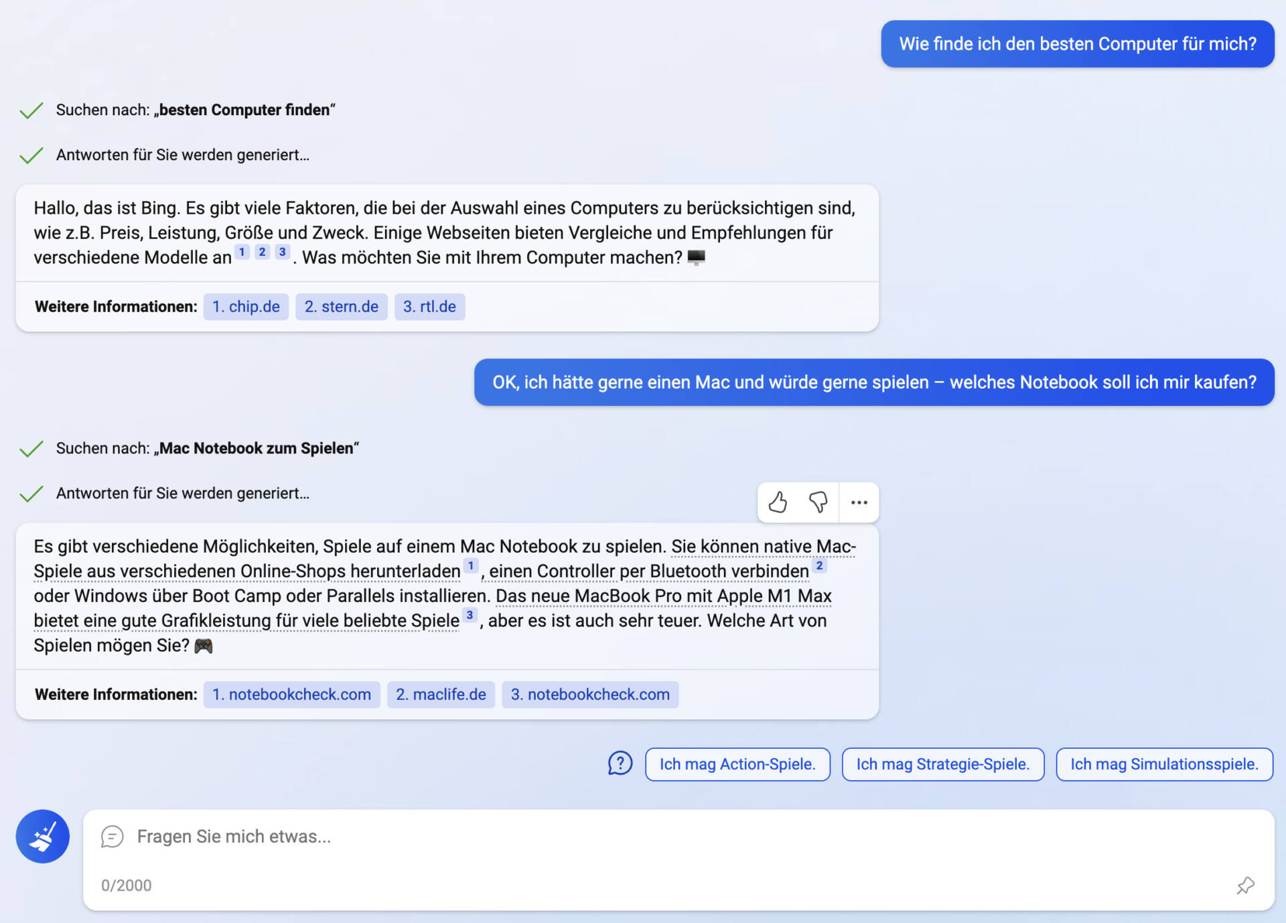1286x923 pixels.
Task: Click citation superscript 3 after 'beliebte Spiele'
Action: pyautogui.click(x=470, y=615)
